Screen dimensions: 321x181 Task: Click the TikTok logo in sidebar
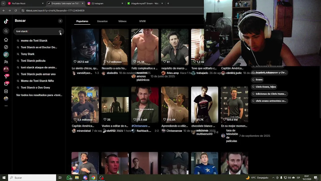(x=6, y=21)
